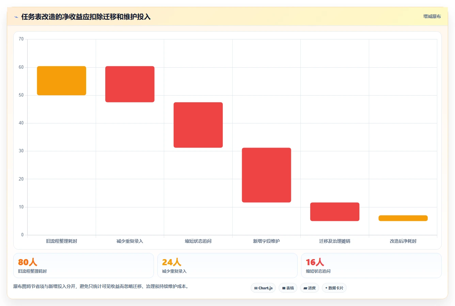Viewport: 455px width, 306px height.
Task: Click the 24人 stat card value
Action: tap(172, 262)
